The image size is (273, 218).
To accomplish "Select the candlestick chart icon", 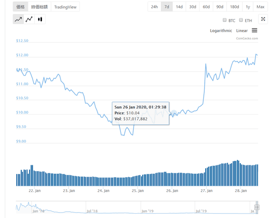I will 40,20.
